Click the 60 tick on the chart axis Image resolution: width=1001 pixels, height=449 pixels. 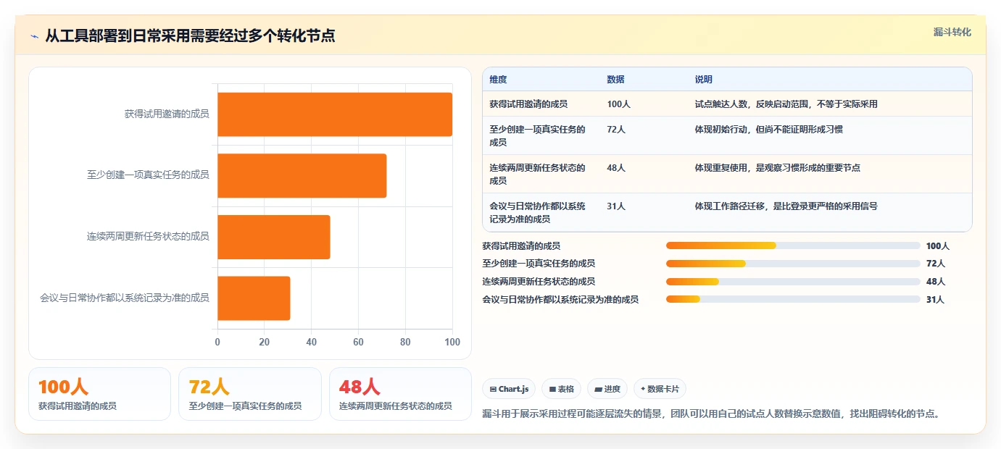358,342
